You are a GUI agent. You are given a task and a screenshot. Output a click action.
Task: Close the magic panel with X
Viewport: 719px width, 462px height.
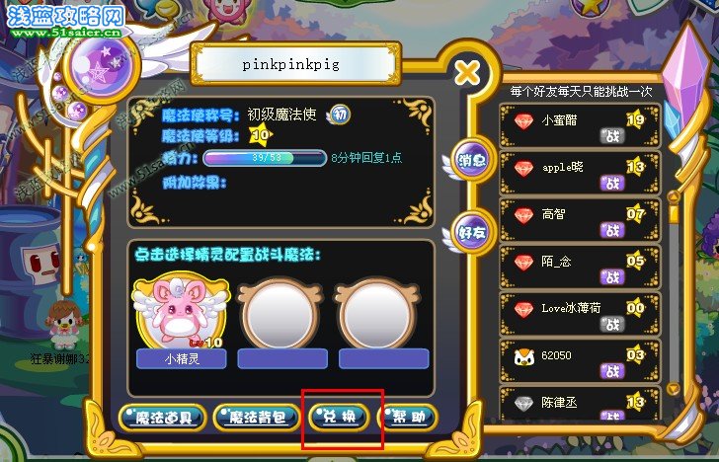point(467,72)
